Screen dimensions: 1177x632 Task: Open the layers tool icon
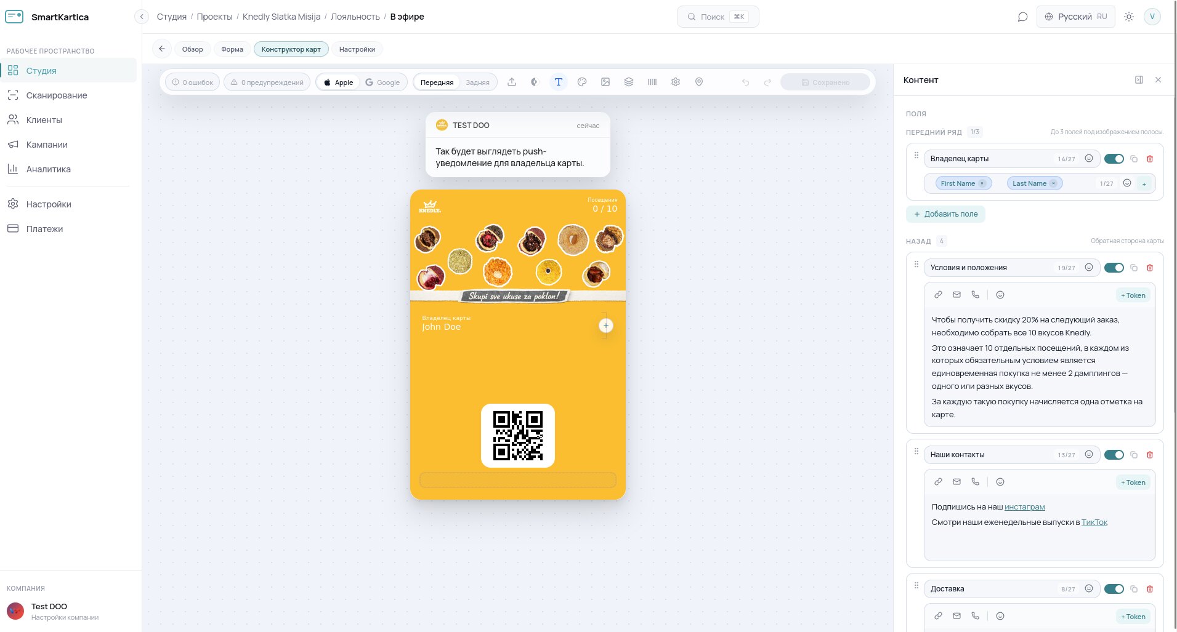pos(629,82)
